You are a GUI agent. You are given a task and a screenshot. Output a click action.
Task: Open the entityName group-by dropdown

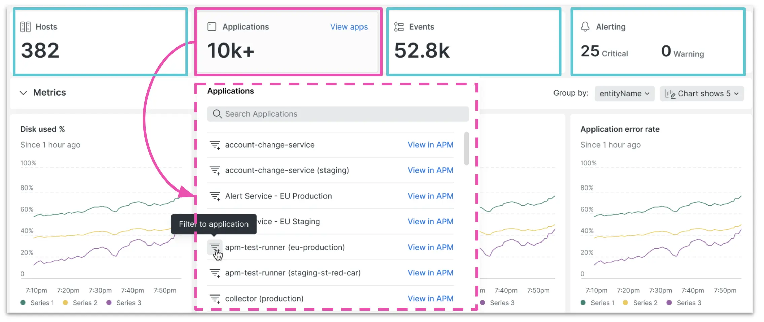[x=624, y=94]
